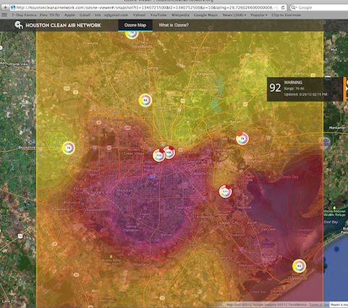Switch to the Ozone Map tab
The height and width of the screenshot is (308, 348).
[x=135, y=25]
